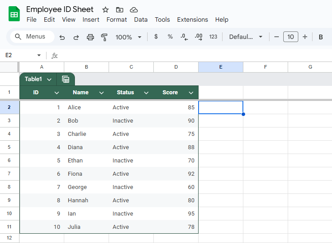
Task: Click the formula fx icon
Action: 55,56
